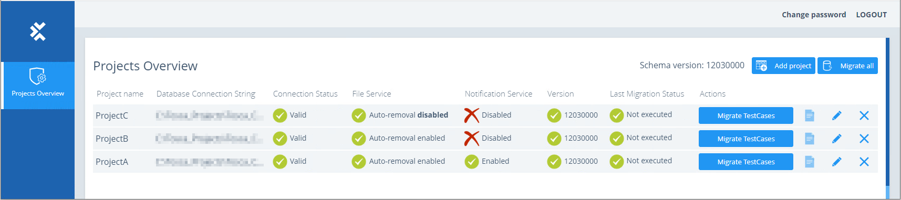The width and height of the screenshot is (901, 200).
Task: Open the log document icon for ProjectA
Action: (810, 162)
